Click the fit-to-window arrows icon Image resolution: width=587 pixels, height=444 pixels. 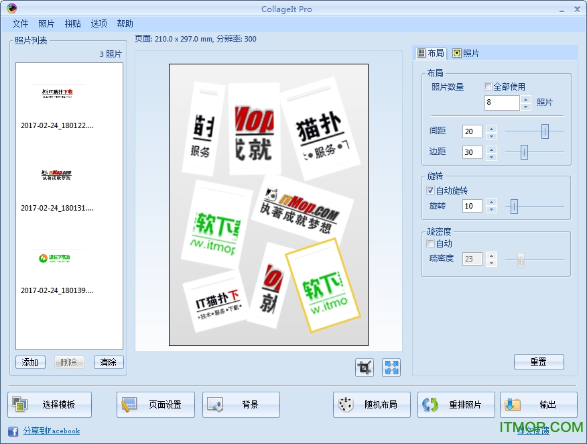(391, 367)
